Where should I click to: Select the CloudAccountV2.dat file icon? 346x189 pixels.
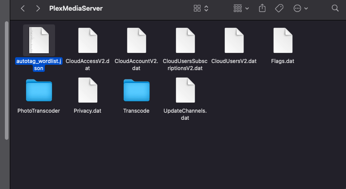pos(136,40)
